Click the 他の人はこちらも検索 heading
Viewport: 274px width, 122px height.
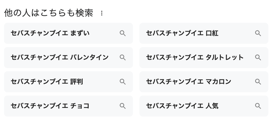pyautogui.click(x=49, y=13)
